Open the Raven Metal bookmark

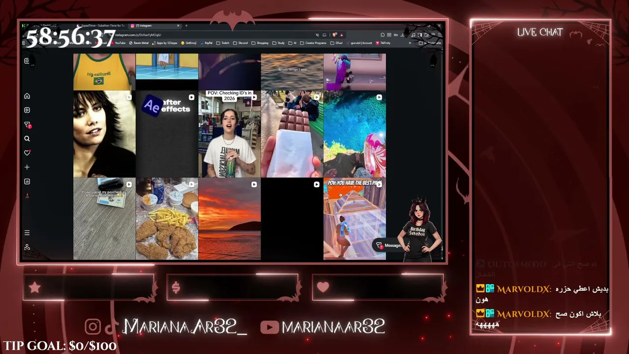(x=139, y=43)
